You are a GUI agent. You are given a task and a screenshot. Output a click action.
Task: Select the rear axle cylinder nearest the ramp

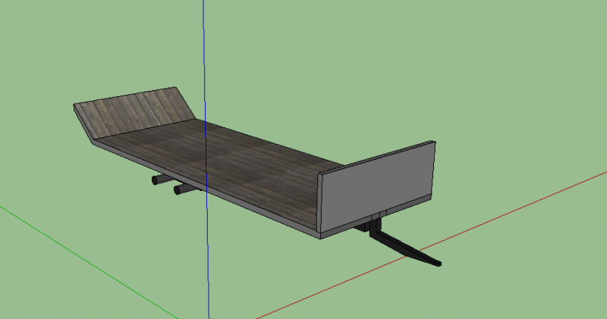162,179
